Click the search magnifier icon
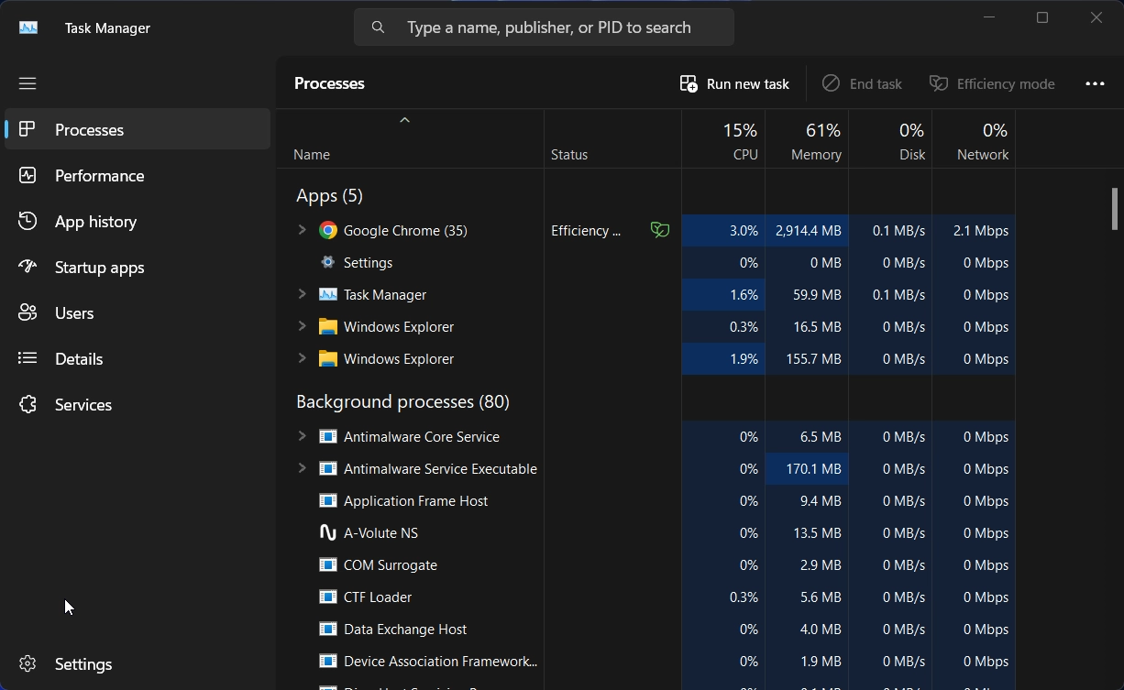Image resolution: width=1124 pixels, height=690 pixels. point(378,27)
